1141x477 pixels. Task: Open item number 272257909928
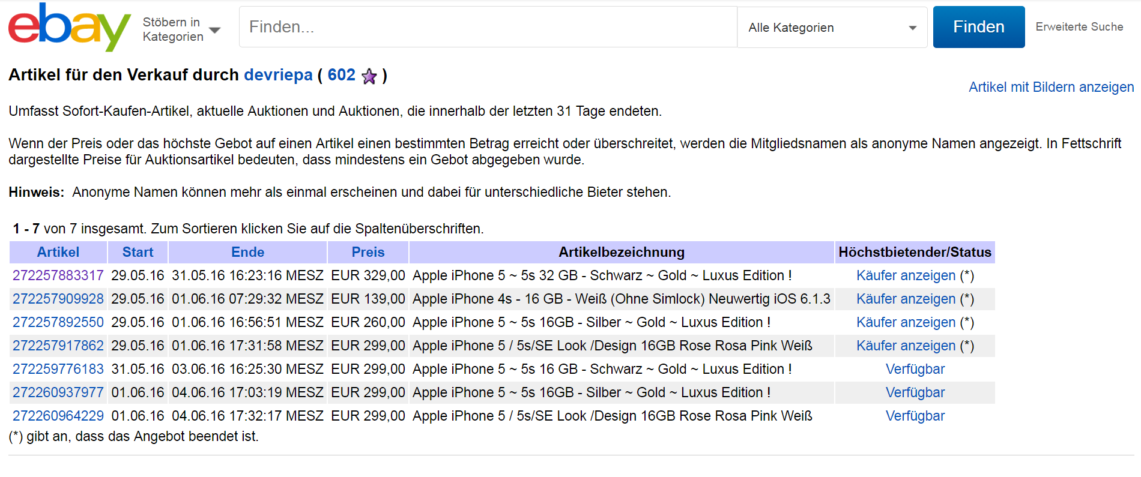click(x=58, y=299)
